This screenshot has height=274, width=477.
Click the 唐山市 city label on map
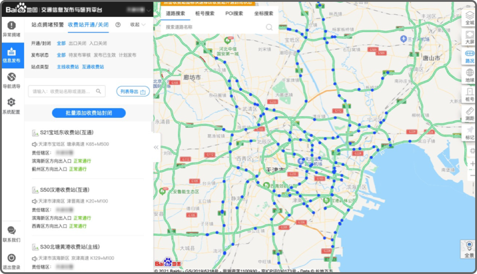point(431,58)
